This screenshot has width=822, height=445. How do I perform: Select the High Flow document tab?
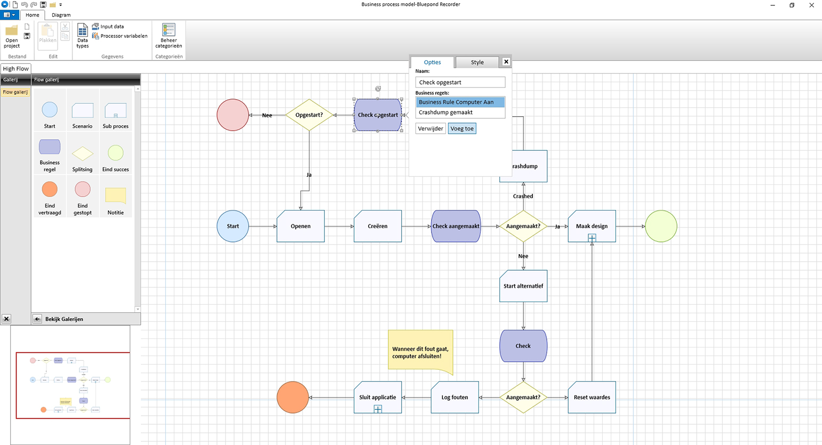(x=16, y=69)
